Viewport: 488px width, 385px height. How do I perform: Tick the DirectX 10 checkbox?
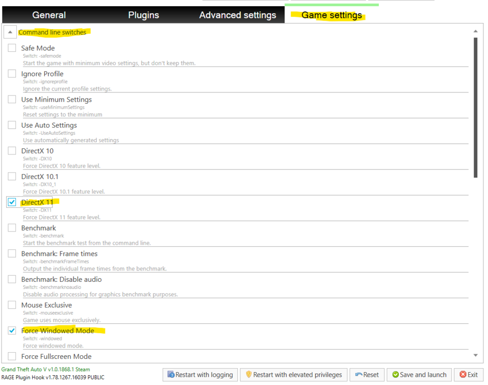[12, 151]
